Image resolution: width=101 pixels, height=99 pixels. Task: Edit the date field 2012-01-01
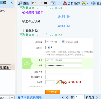tap(41, 3)
